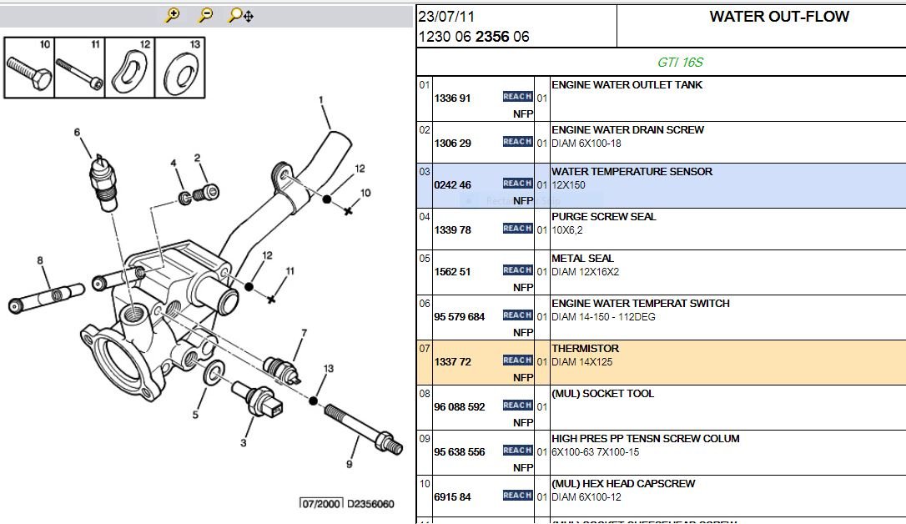Click catalog code 1230 06 2356 06
This screenshot has width=906, height=524.
[474, 37]
